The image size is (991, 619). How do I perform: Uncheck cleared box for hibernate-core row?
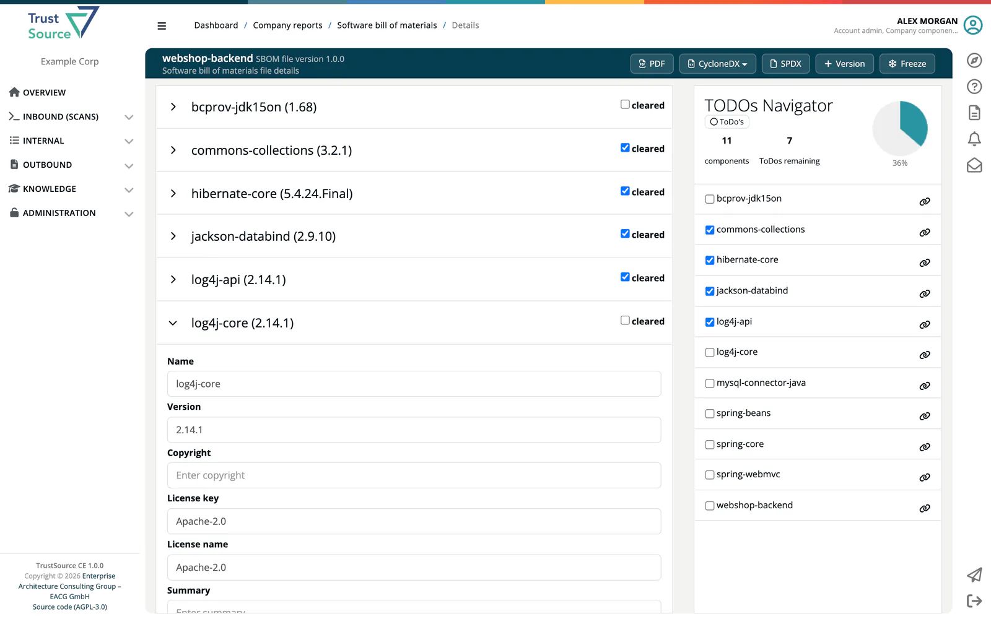tap(625, 191)
